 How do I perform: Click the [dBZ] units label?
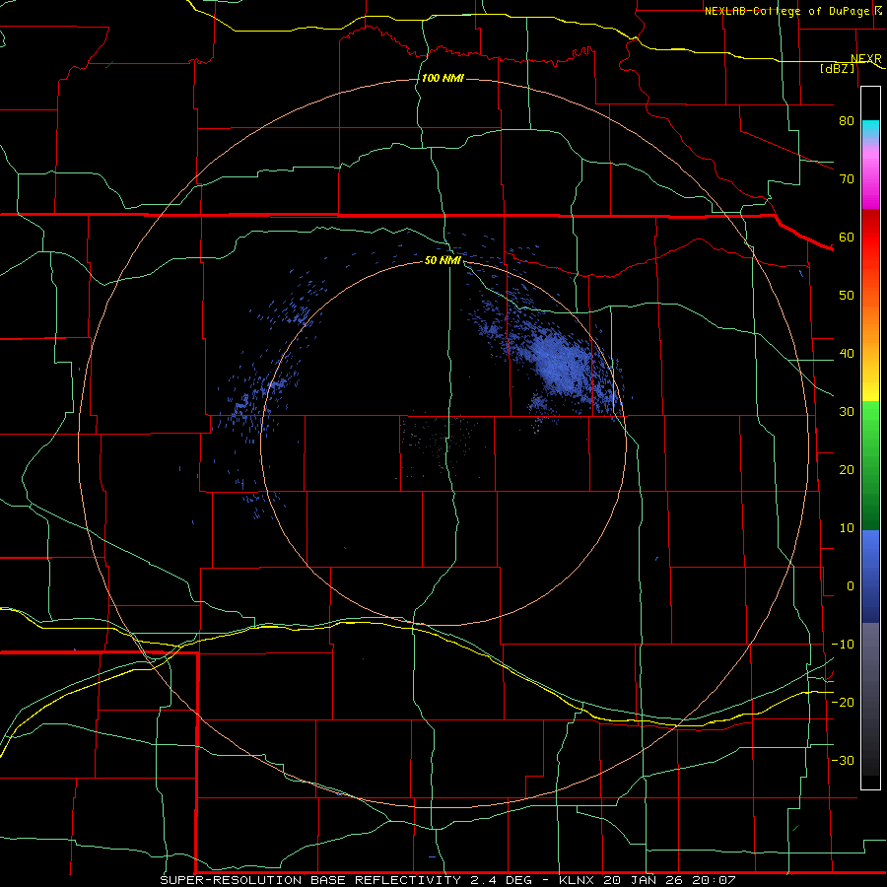(837, 69)
